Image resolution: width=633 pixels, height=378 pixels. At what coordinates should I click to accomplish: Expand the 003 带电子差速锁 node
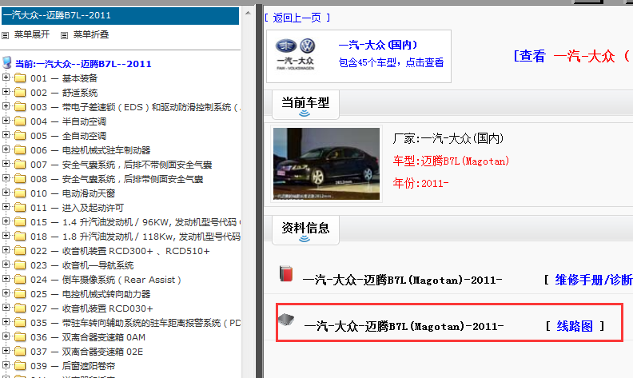click(x=6, y=105)
